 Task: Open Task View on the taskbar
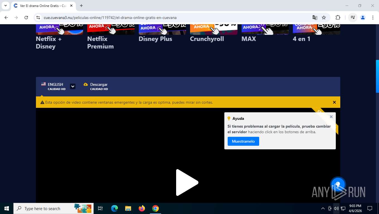(100, 208)
